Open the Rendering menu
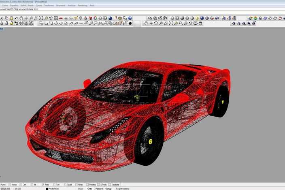 (x=82, y=6)
